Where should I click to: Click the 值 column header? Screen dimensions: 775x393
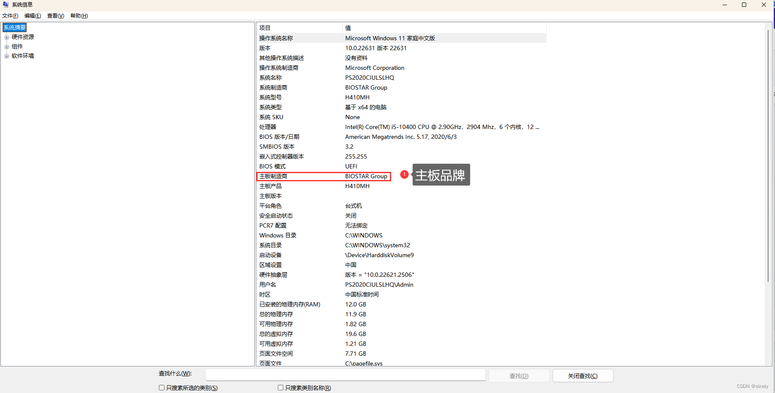444,28
